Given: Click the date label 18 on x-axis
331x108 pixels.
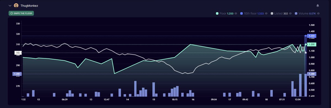Looking at the screenshot, I should [x=266, y=99].
